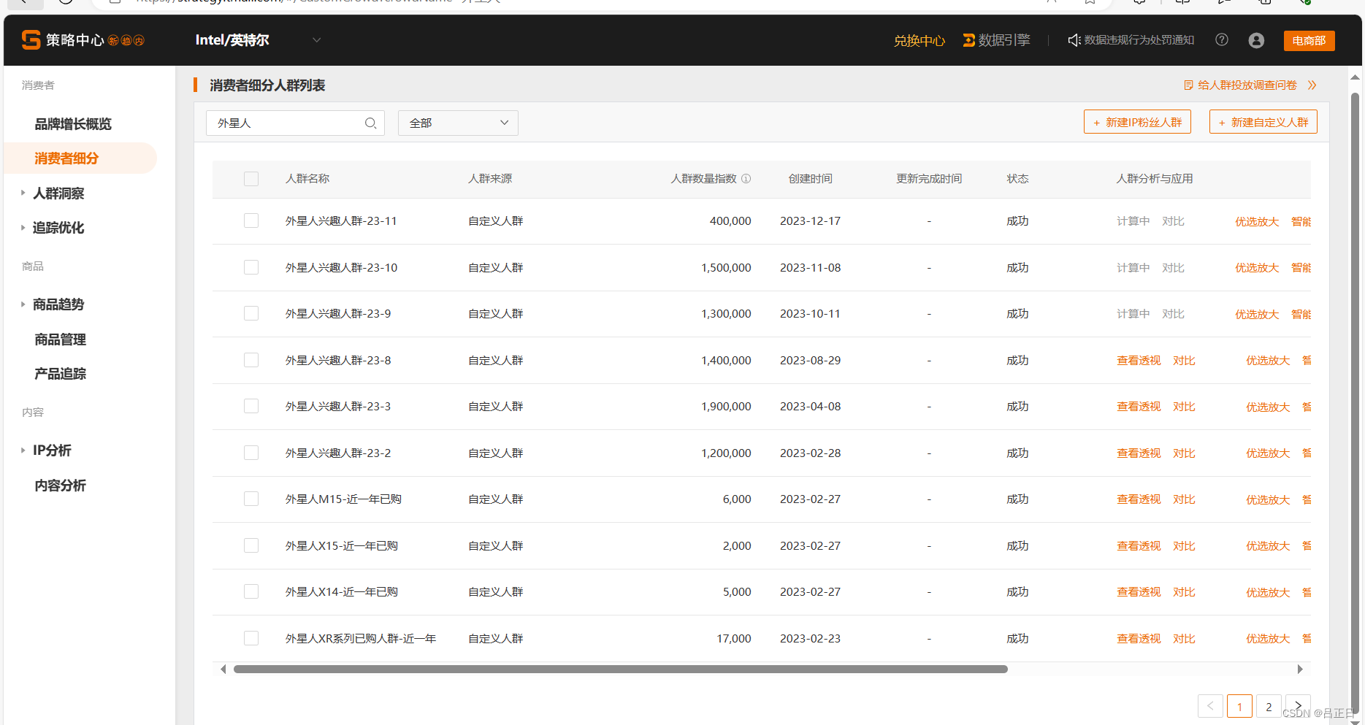Viewport: 1365px width, 725px height.
Task: Check the box for 外星人M15-近一年已购
Action: pyautogui.click(x=251, y=499)
